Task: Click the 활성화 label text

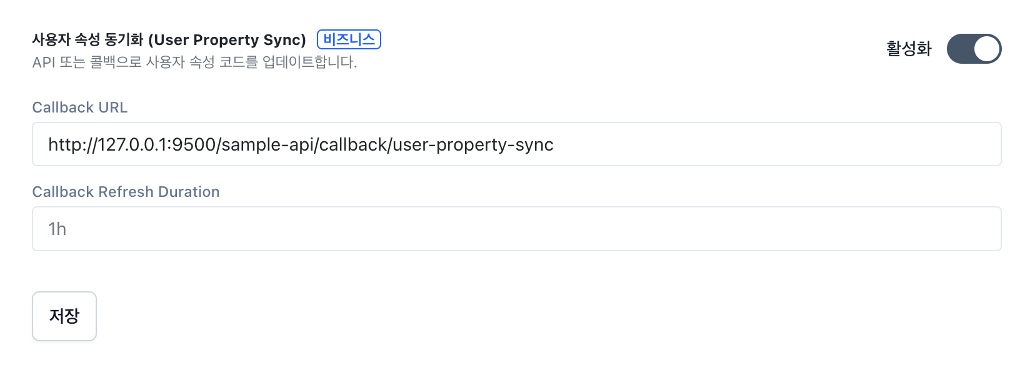Action: [x=909, y=49]
